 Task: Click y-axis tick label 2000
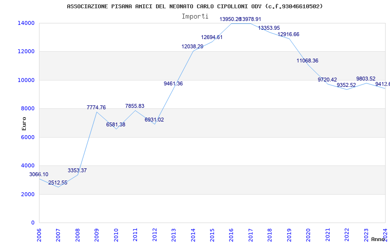(x=28, y=194)
